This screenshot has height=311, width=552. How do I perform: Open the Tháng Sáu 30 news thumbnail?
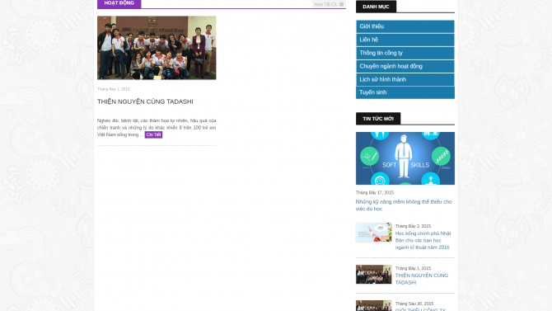coord(373,305)
